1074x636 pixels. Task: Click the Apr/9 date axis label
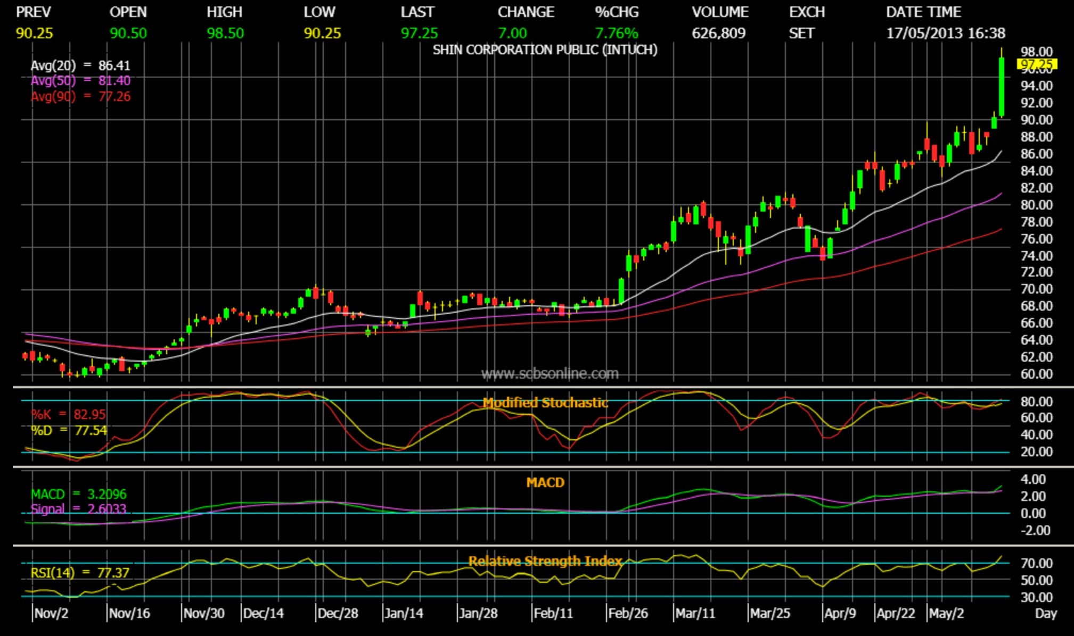[840, 613]
